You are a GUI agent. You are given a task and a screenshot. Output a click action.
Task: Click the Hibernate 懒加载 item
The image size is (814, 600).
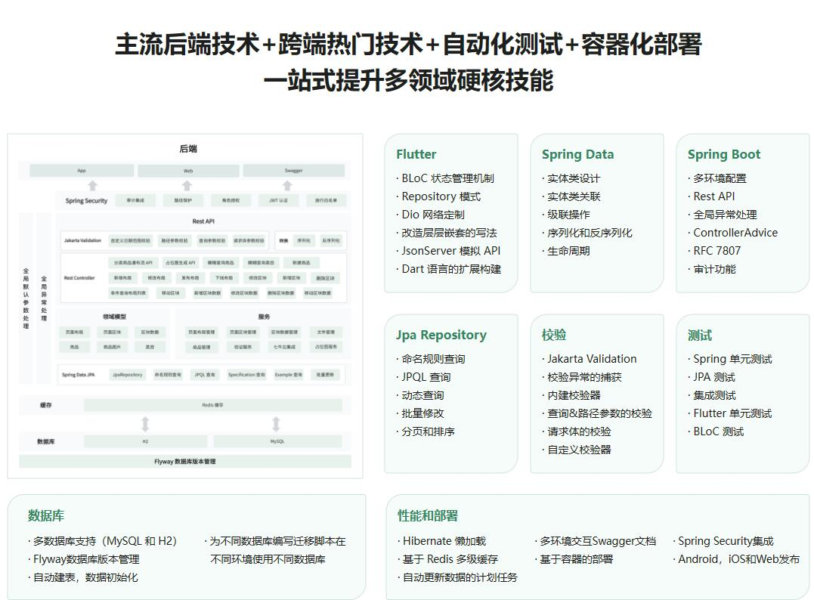tap(444, 541)
